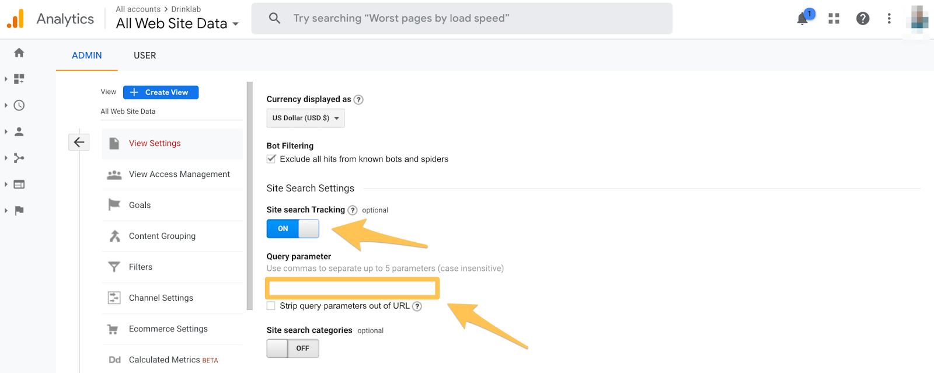Viewport: 934px width, 373px height.
Task: Open the help question mark icon
Action: [x=862, y=19]
